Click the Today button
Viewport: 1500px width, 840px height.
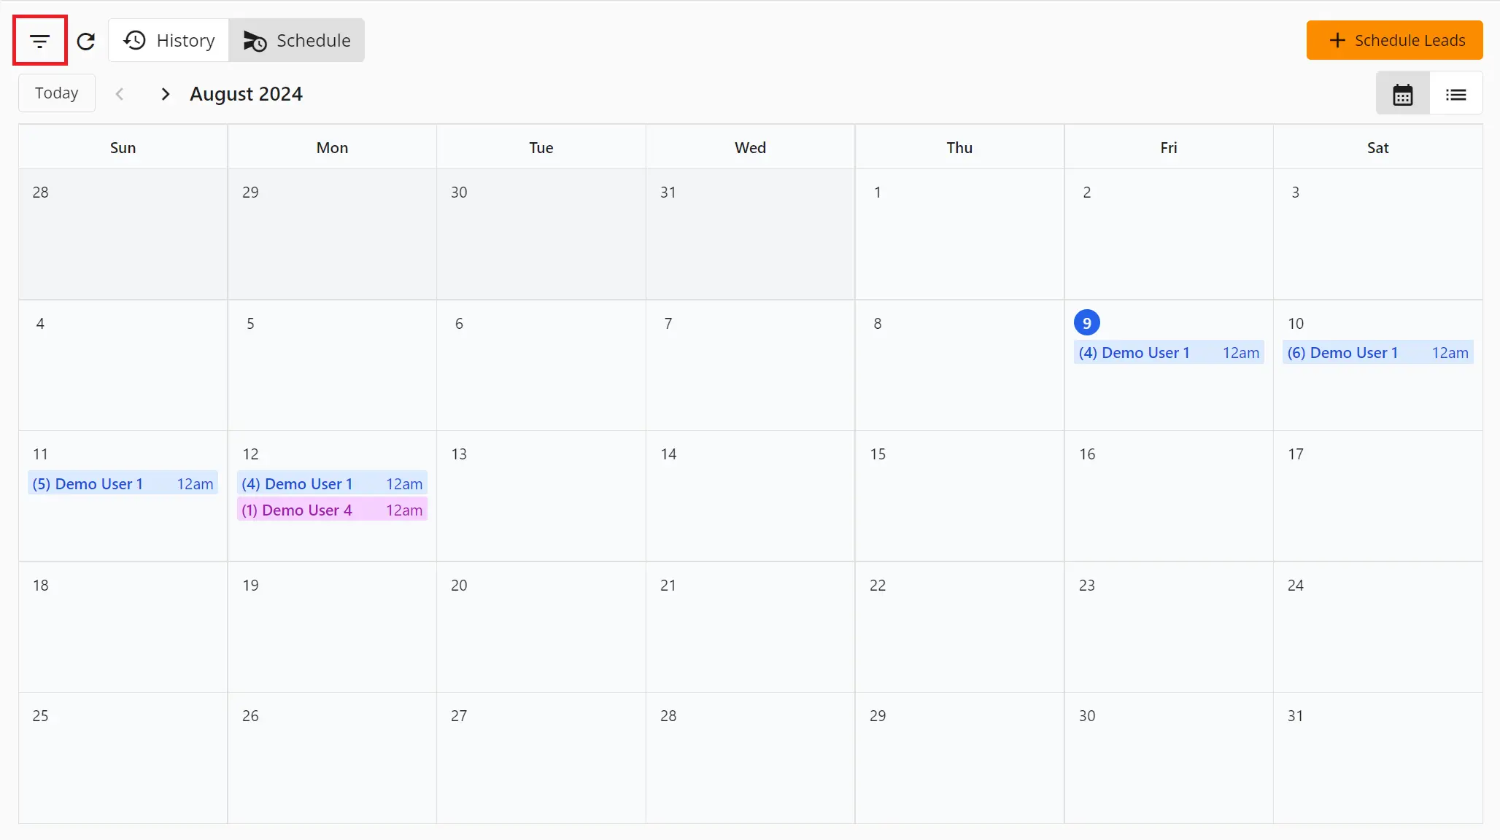point(57,93)
